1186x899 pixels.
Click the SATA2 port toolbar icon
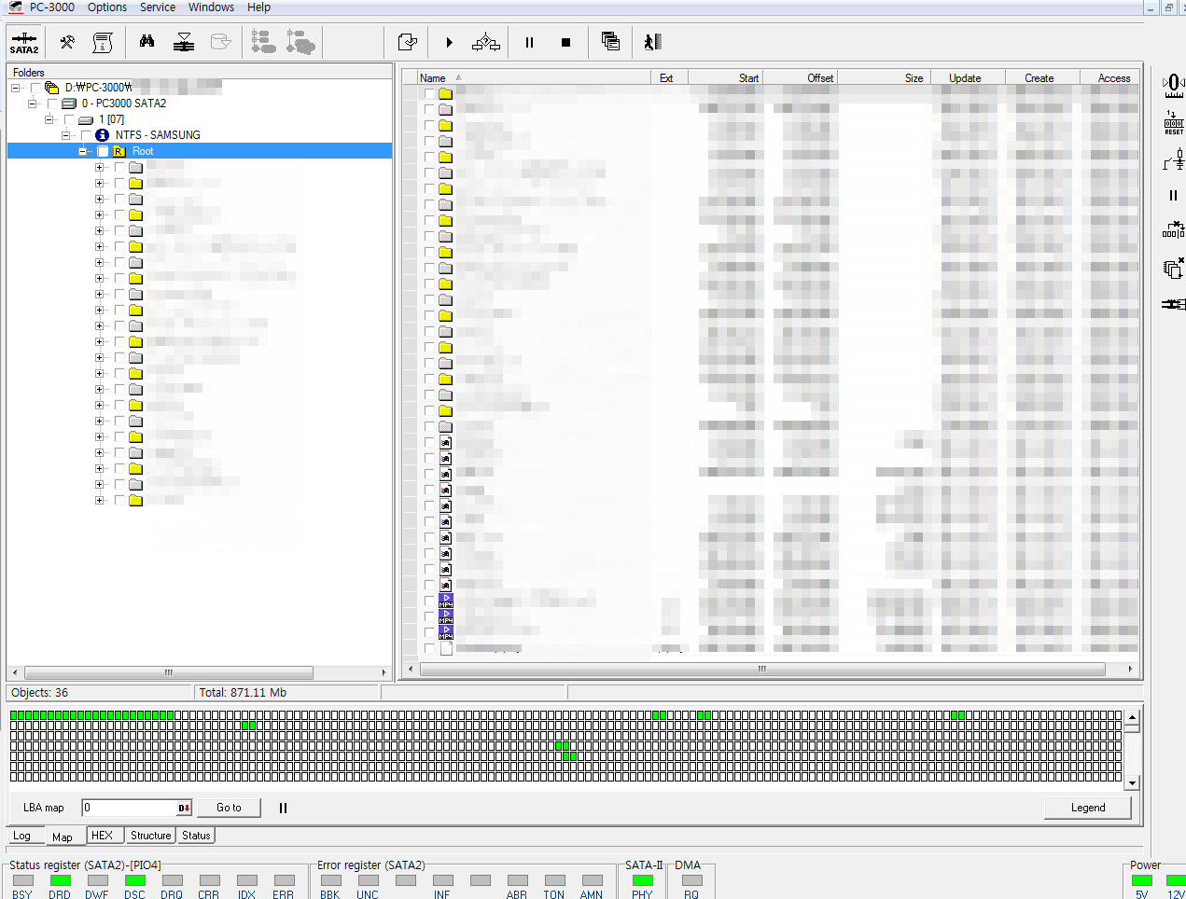coord(24,42)
